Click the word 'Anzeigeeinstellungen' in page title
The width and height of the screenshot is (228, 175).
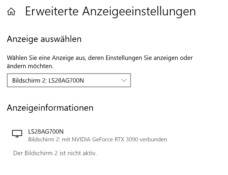tap(139, 11)
